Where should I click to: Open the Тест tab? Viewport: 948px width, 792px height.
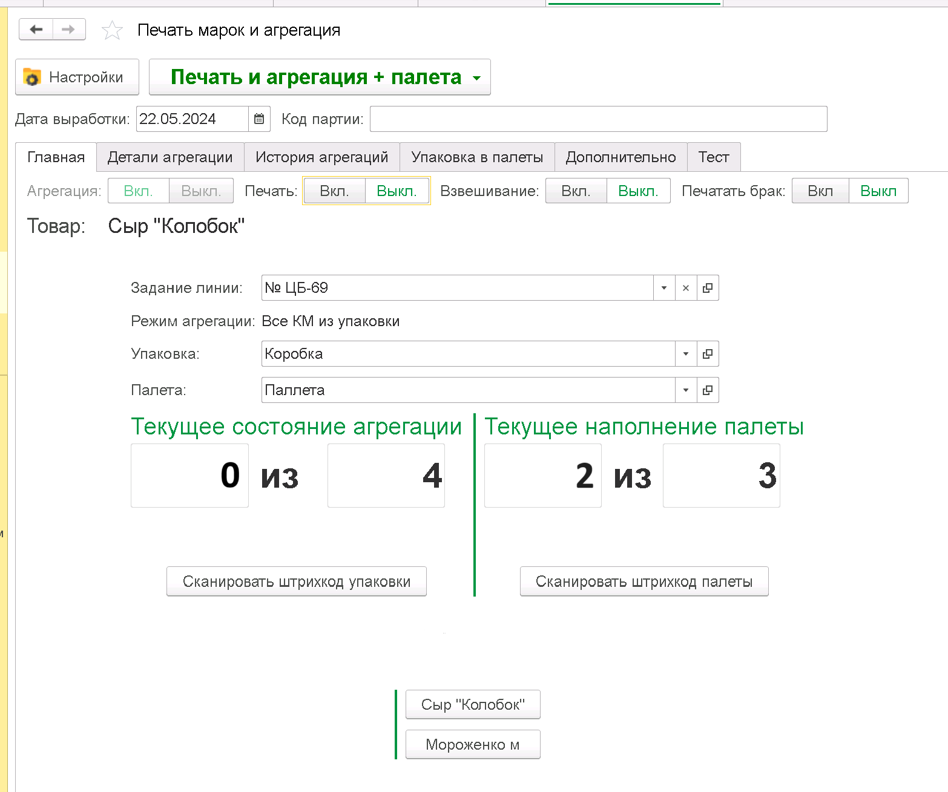click(714, 157)
